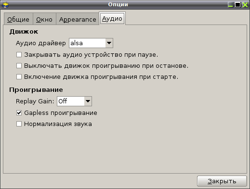Open the Replay Gain dropdown arrow
Image resolution: width=250 pixels, height=189 pixels.
[x=88, y=101]
